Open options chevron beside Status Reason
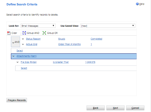Image resolution: width=151 pixels, height=112 pixels. pyautogui.click(x=23, y=39)
